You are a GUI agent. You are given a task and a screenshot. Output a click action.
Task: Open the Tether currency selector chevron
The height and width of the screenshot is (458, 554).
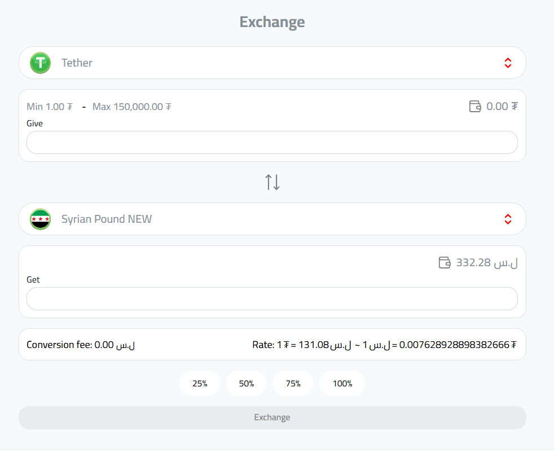tap(508, 63)
